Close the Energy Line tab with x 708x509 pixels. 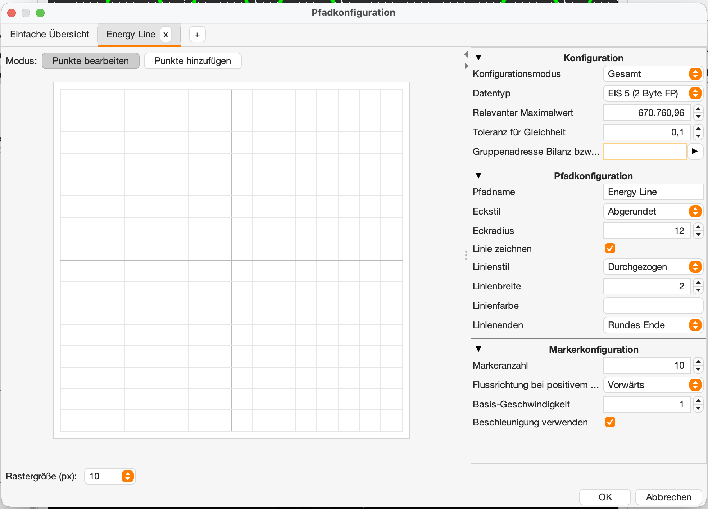coord(165,35)
